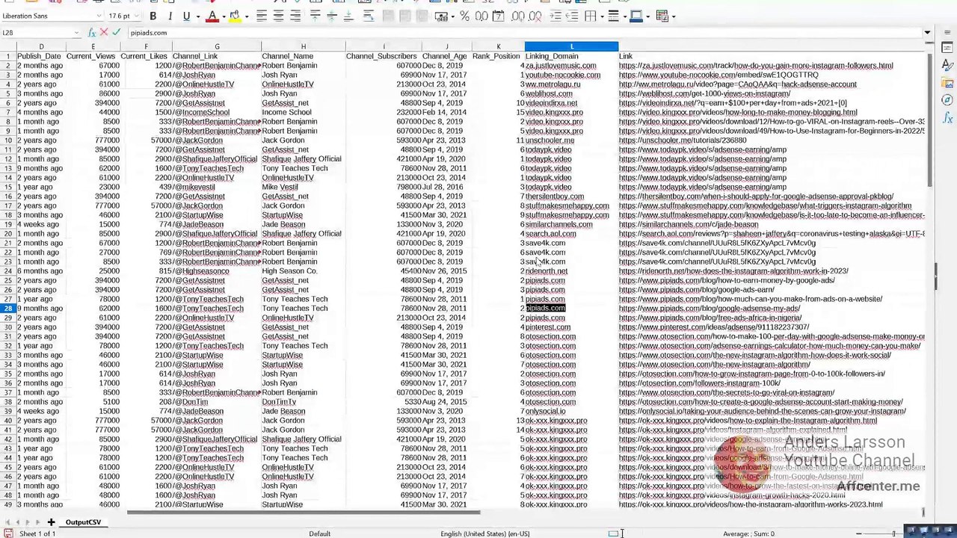Apply the red font color
The width and height of the screenshot is (957, 538).
click(212, 16)
